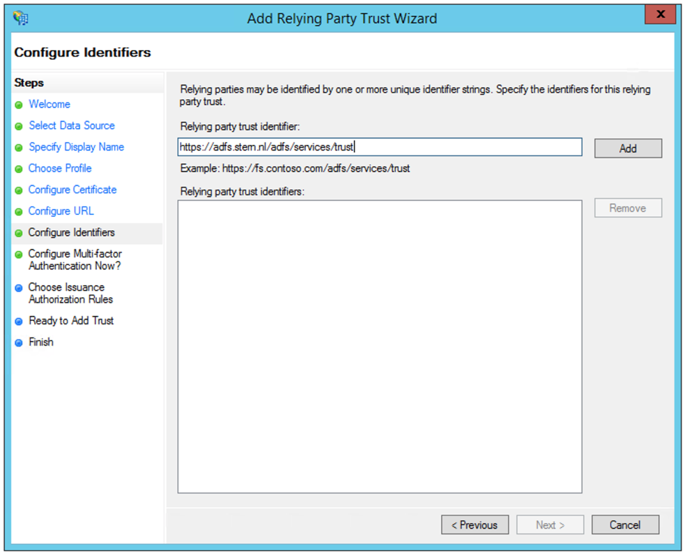687x555 pixels.
Task: Click the green bullet beside Select Data Source
Action: (18, 126)
